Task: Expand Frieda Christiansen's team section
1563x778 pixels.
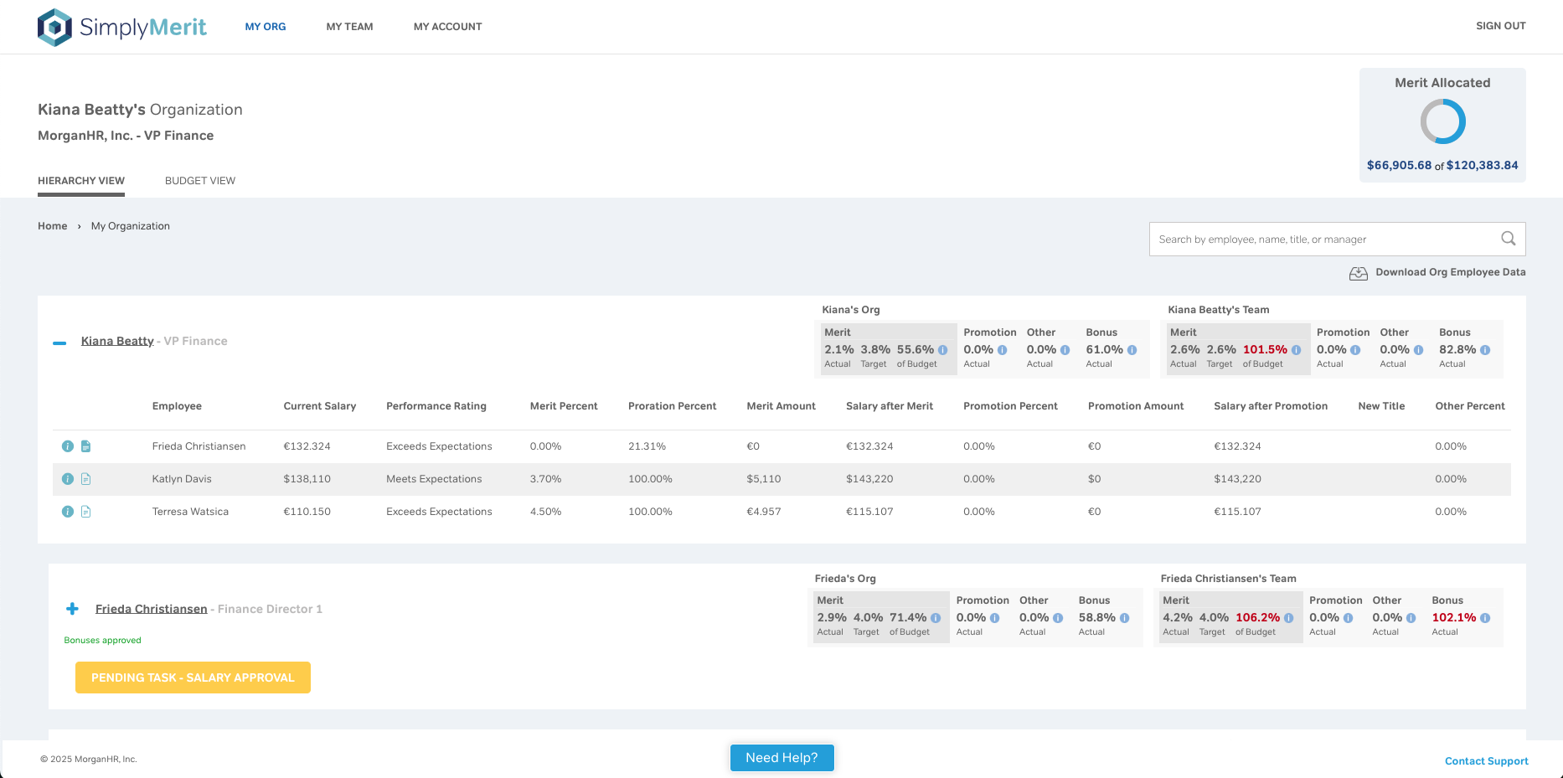Action: 72,609
